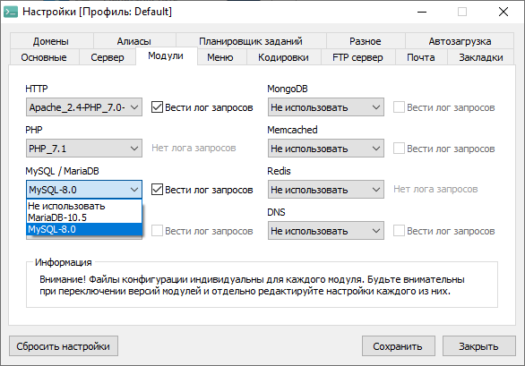The height and width of the screenshot is (366, 525).
Task: Open the HTTP module dropdown
Action: [84, 107]
